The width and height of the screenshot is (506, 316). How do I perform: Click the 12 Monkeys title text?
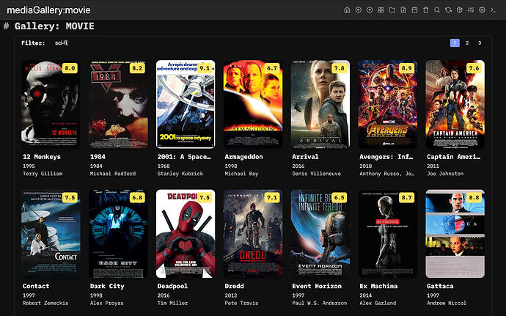point(42,157)
